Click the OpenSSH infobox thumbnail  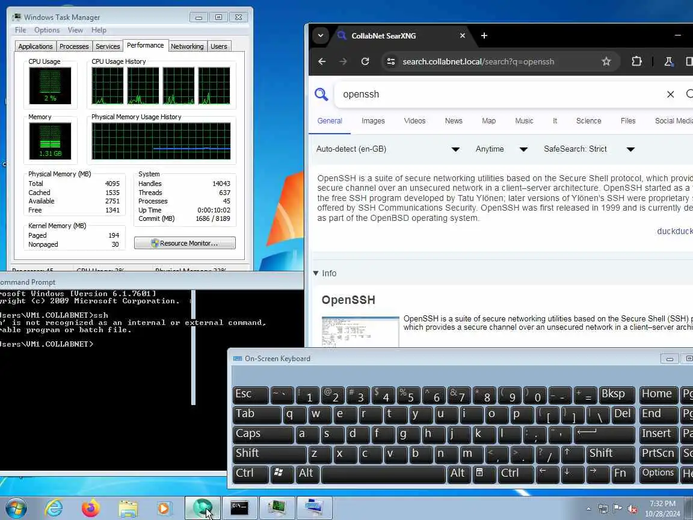tap(360, 332)
